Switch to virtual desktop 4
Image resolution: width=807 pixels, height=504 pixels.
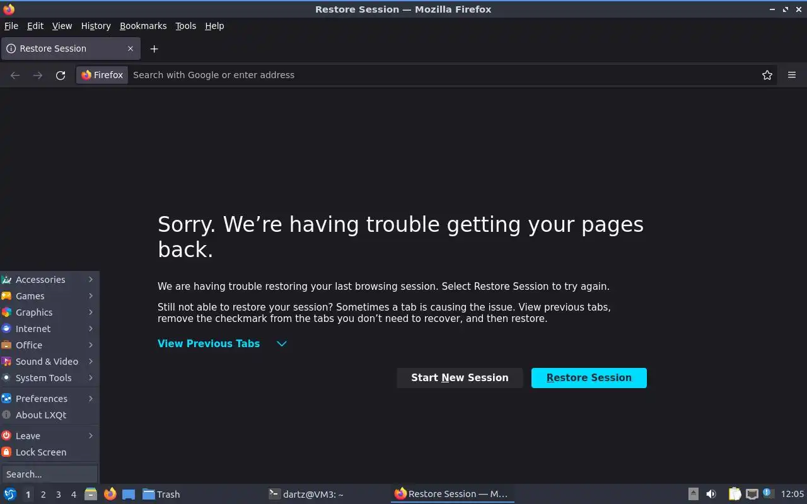point(73,495)
